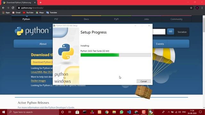Screen dimensions: 205x115
Task: Select the Community top navigation tab
Action: pyautogui.click(x=176, y=19)
